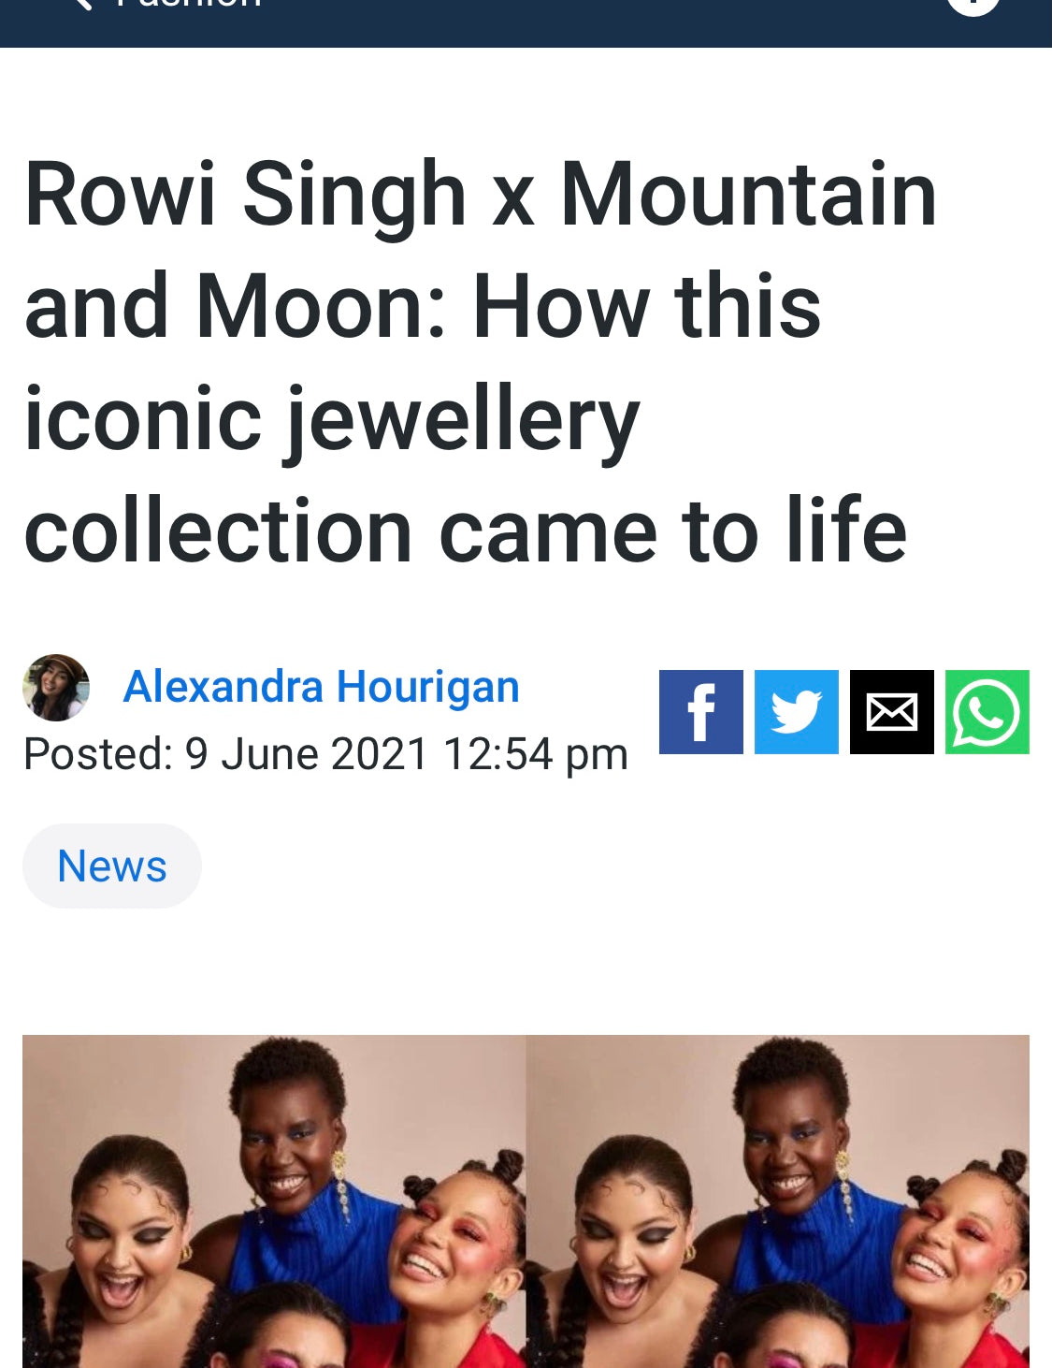Open Alexandra Hourigan's avatar photo
The image size is (1052, 1368).
[x=56, y=688]
